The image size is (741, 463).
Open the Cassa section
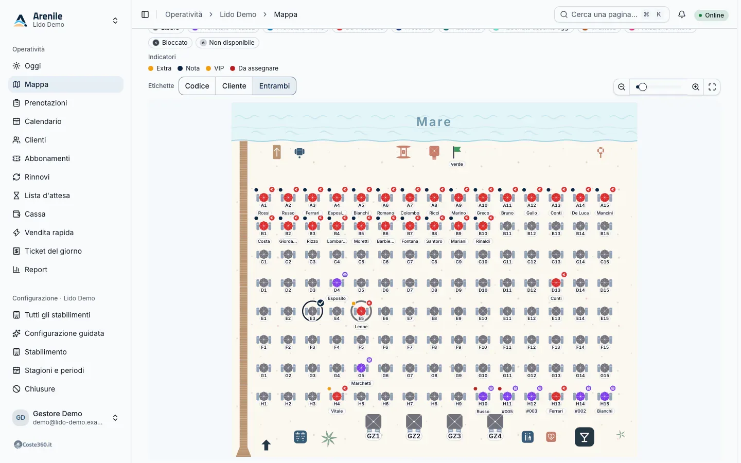pos(66,214)
